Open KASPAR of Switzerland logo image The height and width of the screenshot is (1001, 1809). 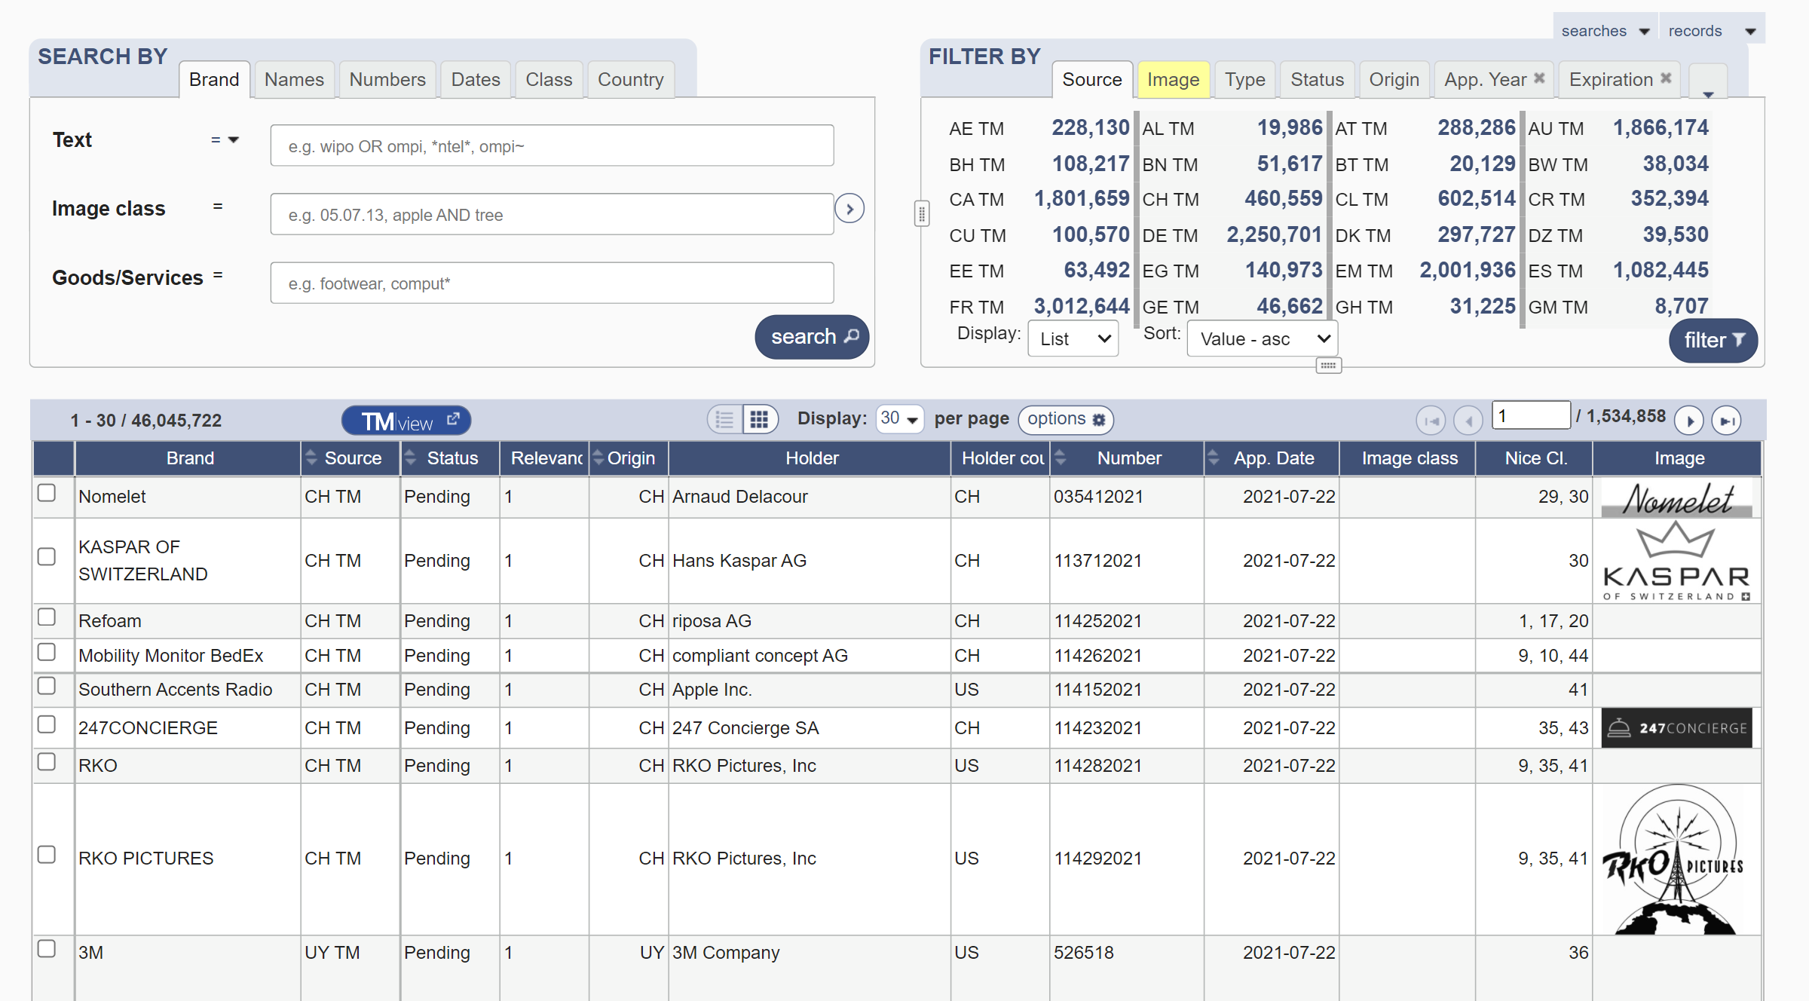[1676, 561]
